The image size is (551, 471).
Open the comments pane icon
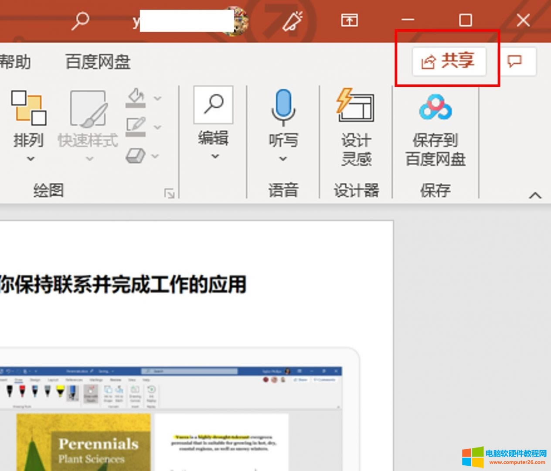[515, 61]
